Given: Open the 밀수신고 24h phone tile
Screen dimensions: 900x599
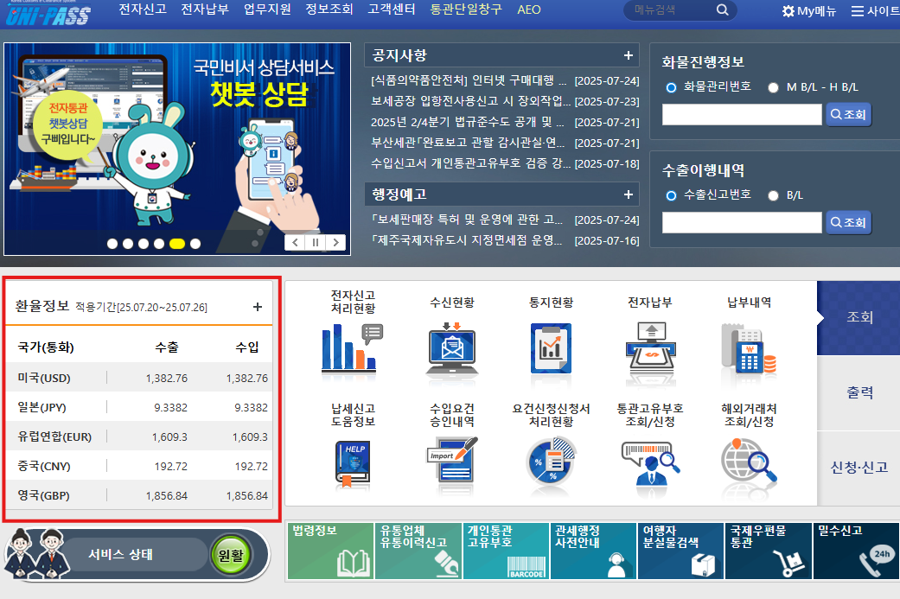Looking at the screenshot, I should 857,551.
